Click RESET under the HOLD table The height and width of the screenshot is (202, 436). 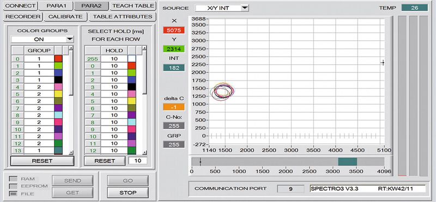(x=105, y=161)
